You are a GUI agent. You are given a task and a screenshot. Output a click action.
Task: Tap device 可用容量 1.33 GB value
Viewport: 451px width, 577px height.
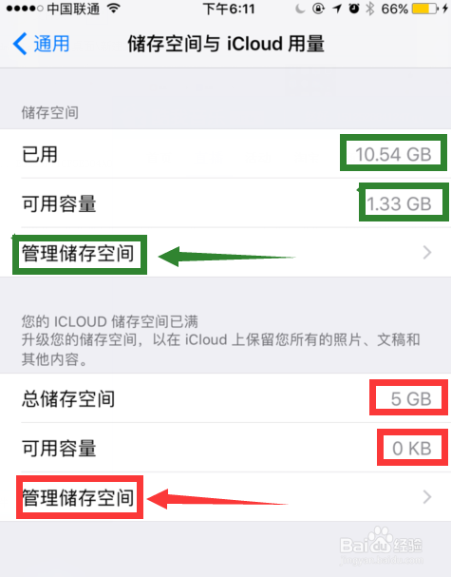[x=399, y=203]
